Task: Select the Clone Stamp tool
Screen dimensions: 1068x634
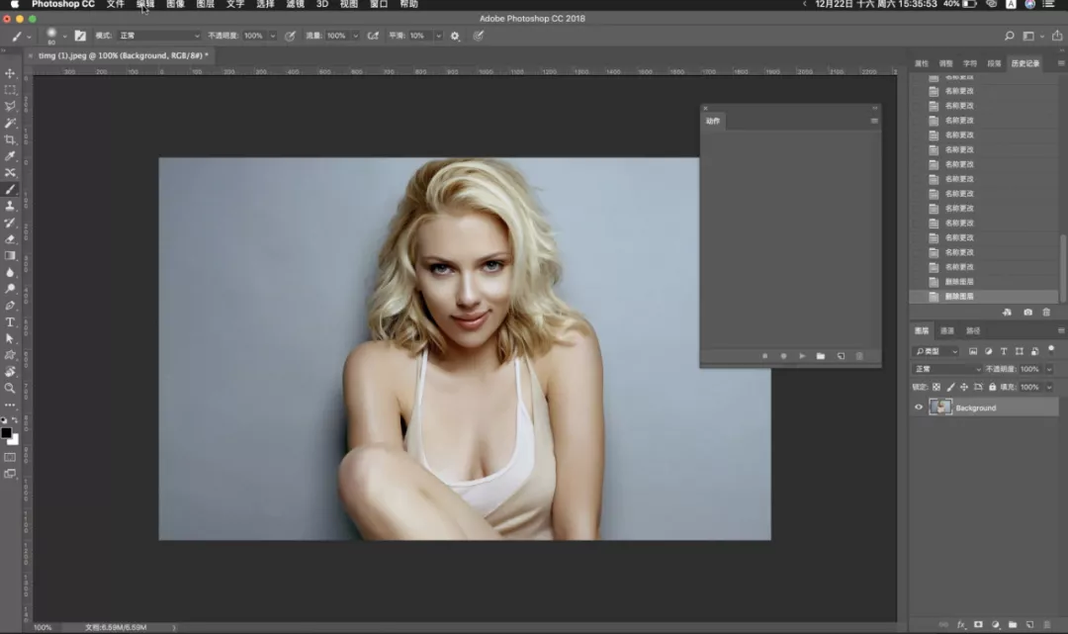Action: (x=10, y=206)
